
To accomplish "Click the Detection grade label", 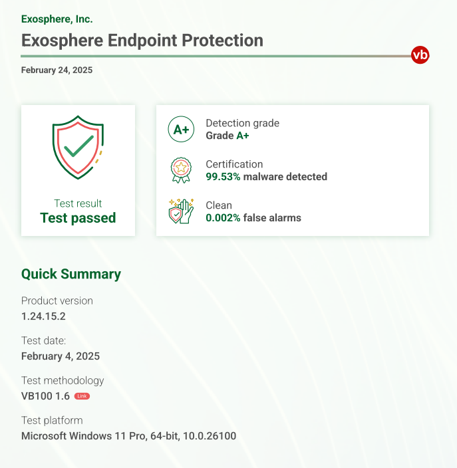I will 243,123.
